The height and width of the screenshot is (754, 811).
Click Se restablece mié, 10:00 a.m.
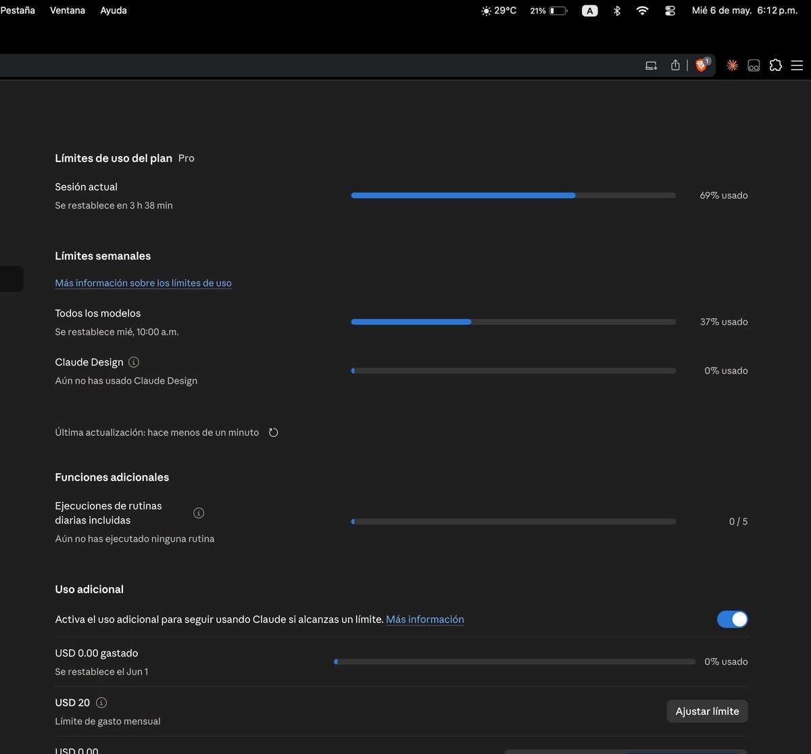coord(117,332)
